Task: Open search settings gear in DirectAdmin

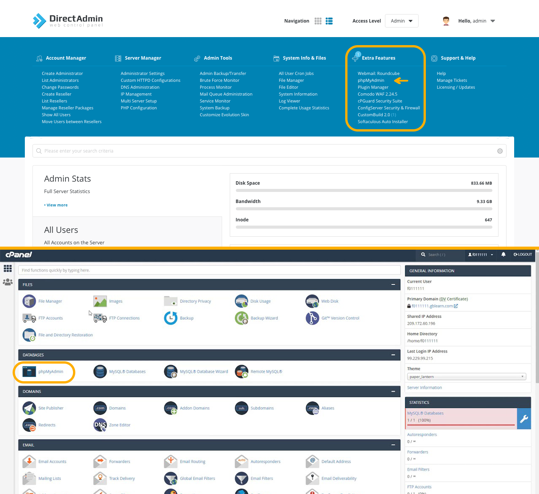Action: click(x=500, y=151)
